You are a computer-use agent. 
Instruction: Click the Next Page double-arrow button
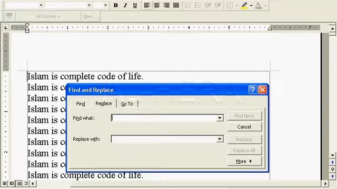click(x=332, y=176)
